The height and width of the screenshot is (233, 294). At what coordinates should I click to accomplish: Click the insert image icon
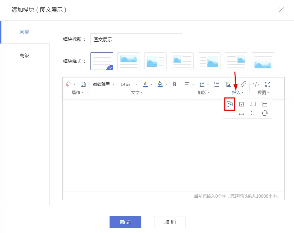(x=229, y=84)
